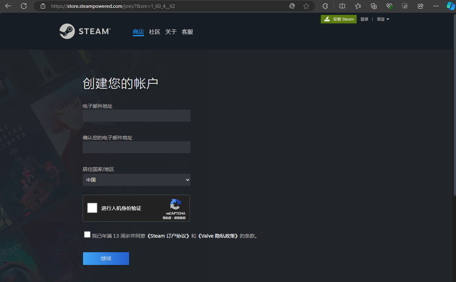Click the 电子邮件地址 email input field
Viewport: 456px width, 282px height.
tap(137, 116)
